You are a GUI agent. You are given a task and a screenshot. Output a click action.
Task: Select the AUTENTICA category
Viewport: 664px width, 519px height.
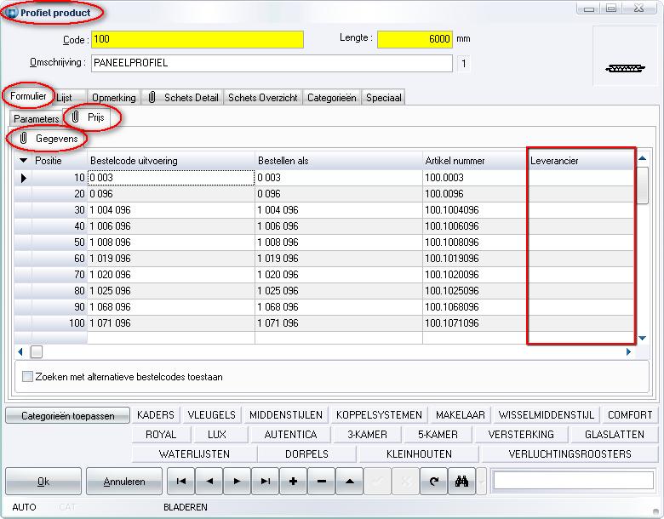[x=290, y=434]
